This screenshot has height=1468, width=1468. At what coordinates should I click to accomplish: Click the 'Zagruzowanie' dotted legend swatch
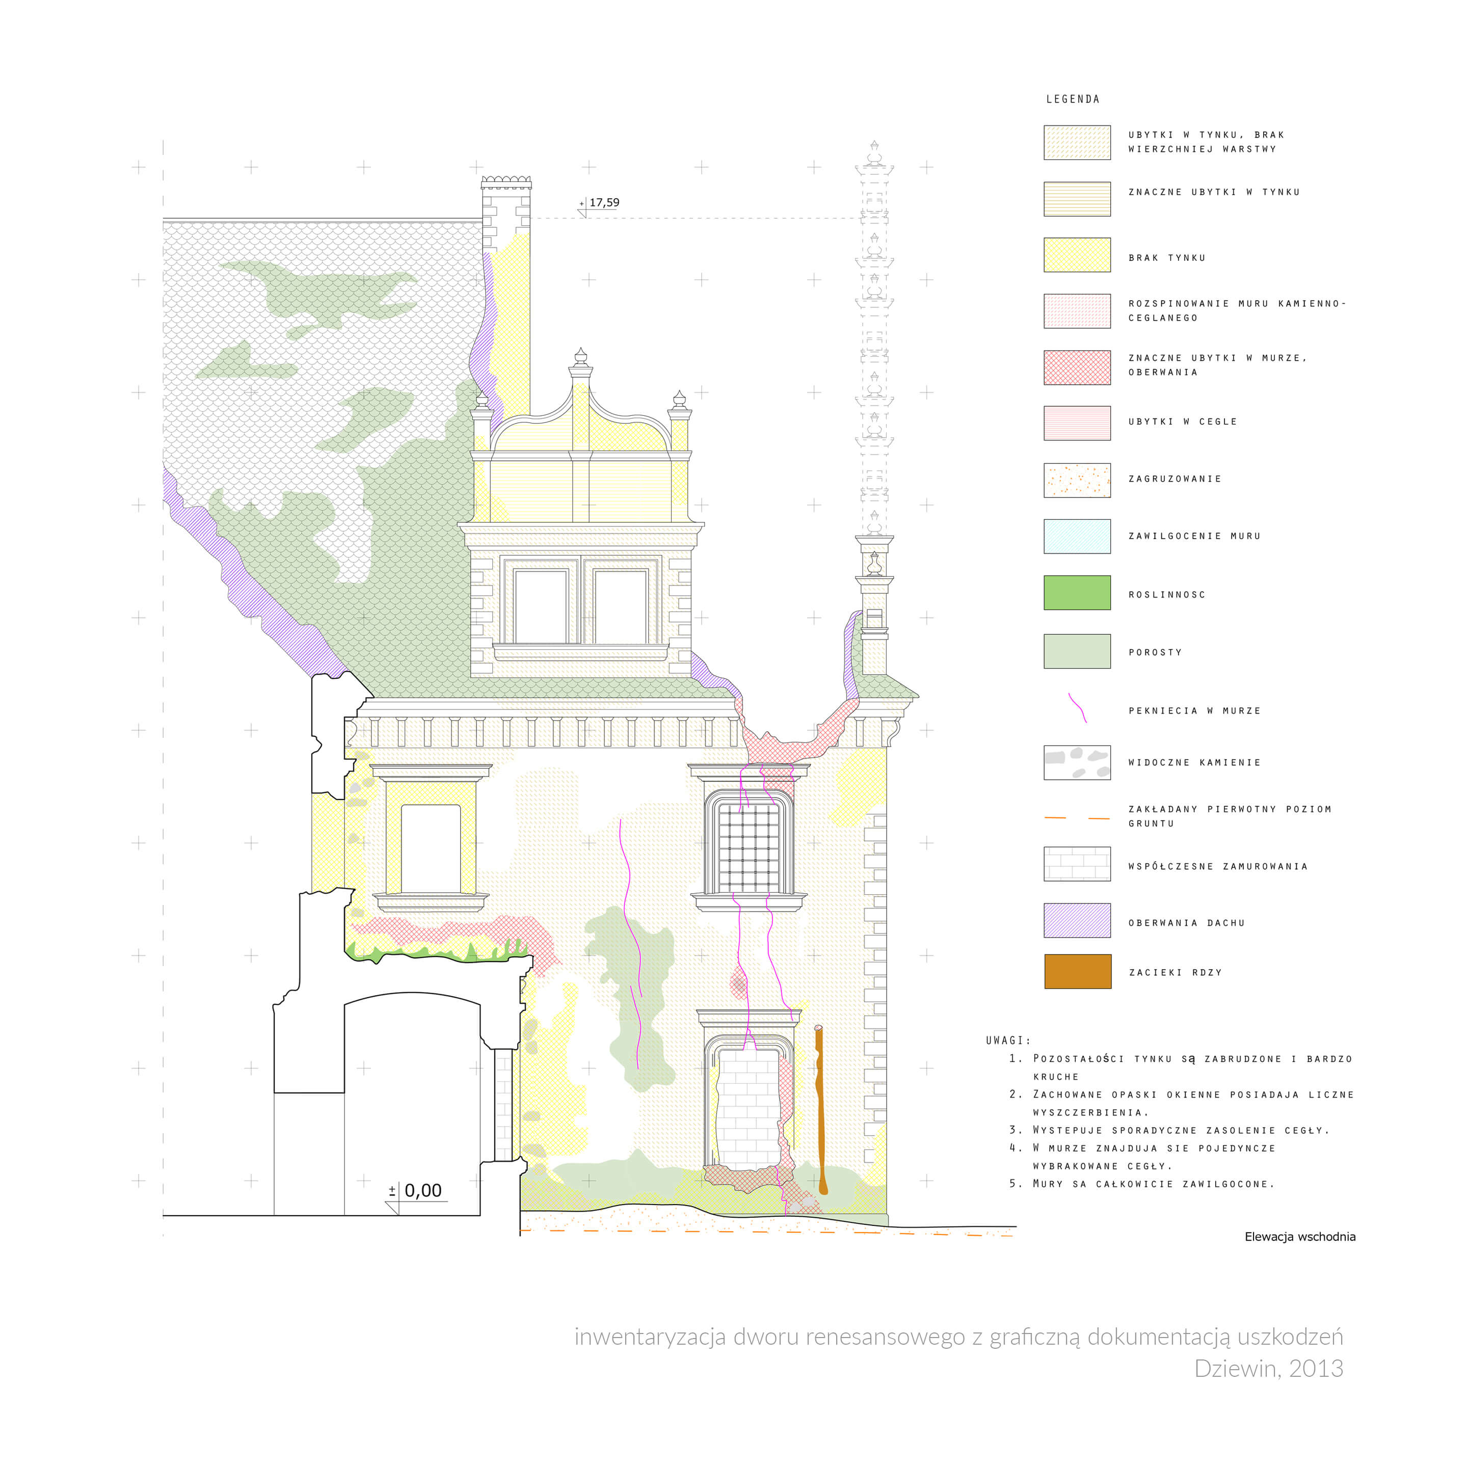click(x=1077, y=479)
